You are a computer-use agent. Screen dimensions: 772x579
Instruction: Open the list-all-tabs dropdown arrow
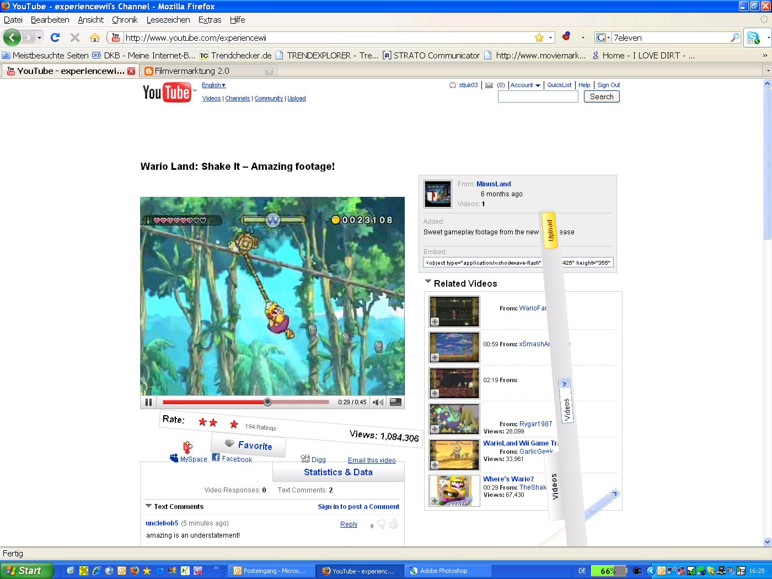(x=768, y=71)
